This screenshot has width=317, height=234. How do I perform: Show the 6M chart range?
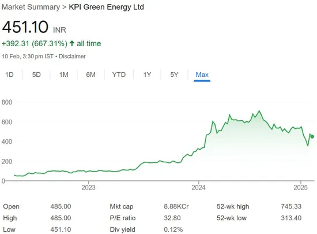pyautogui.click(x=90, y=75)
